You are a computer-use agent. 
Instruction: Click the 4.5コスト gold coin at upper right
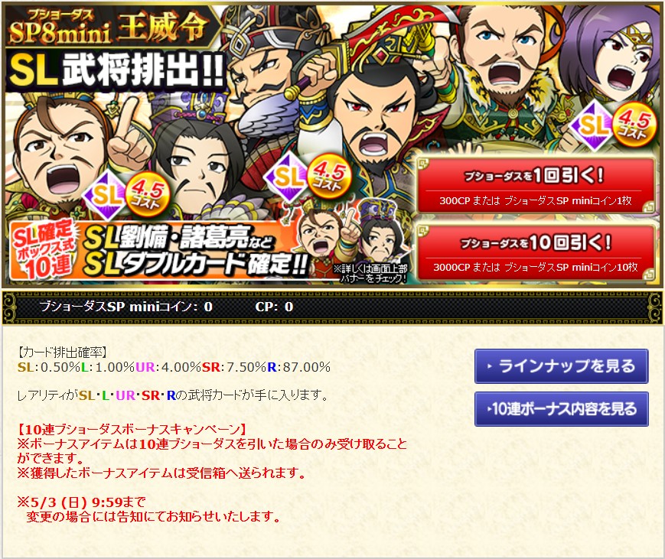point(632,125)
